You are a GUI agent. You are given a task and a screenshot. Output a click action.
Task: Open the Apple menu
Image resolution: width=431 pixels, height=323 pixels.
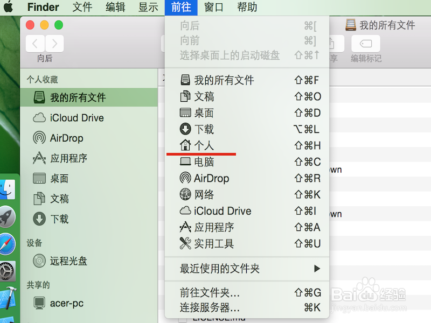tap(8, 6)
